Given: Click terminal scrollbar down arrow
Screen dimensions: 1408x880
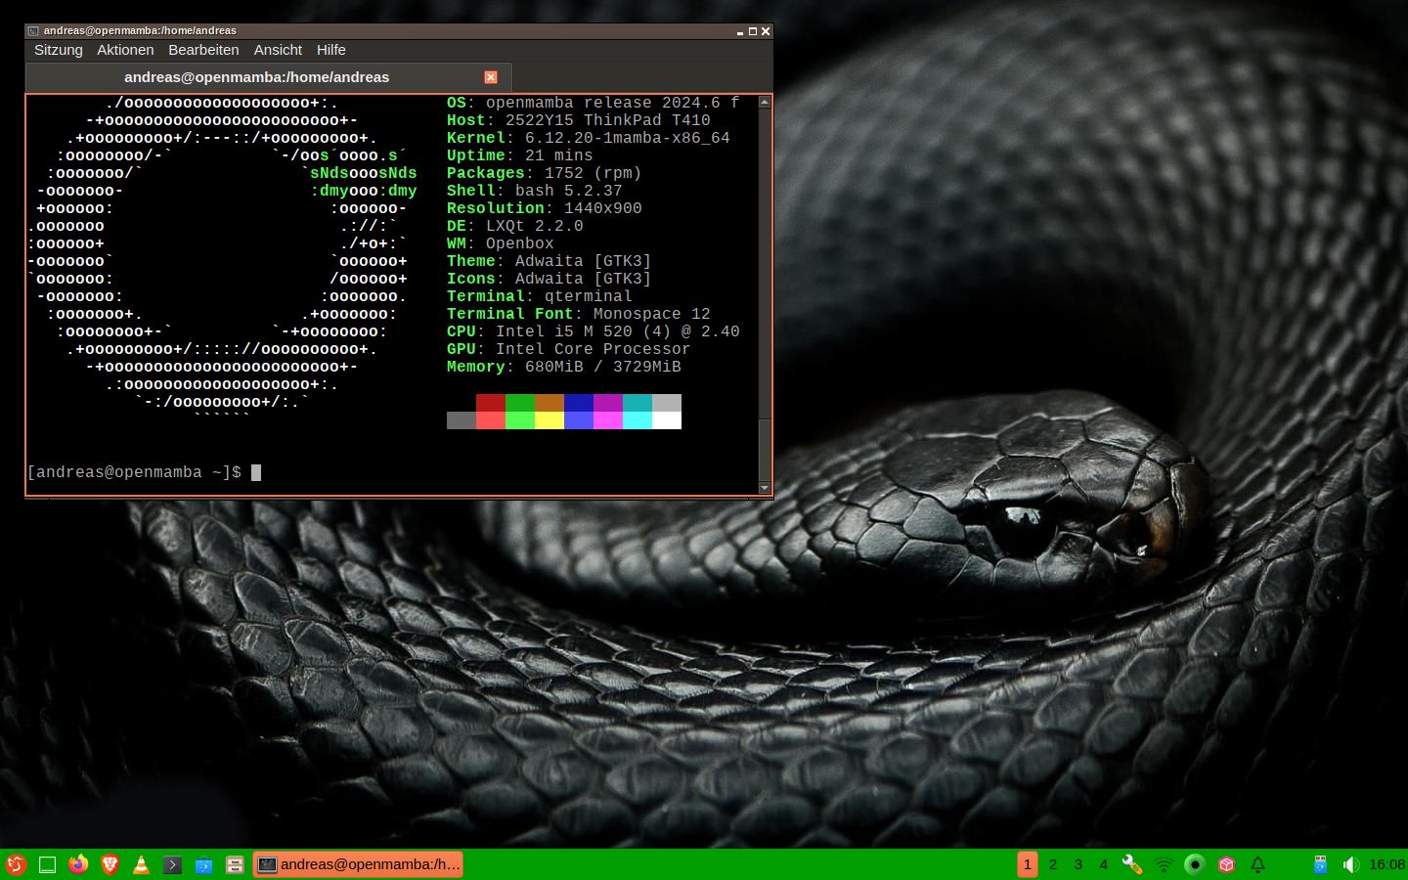Looking at the screenshot, I should (765, 487).
